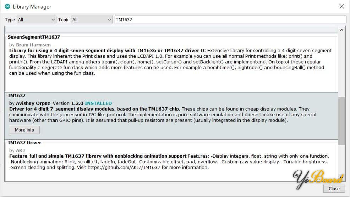Click the Topic label
This screenshot has width=350, height=197.
64,20
